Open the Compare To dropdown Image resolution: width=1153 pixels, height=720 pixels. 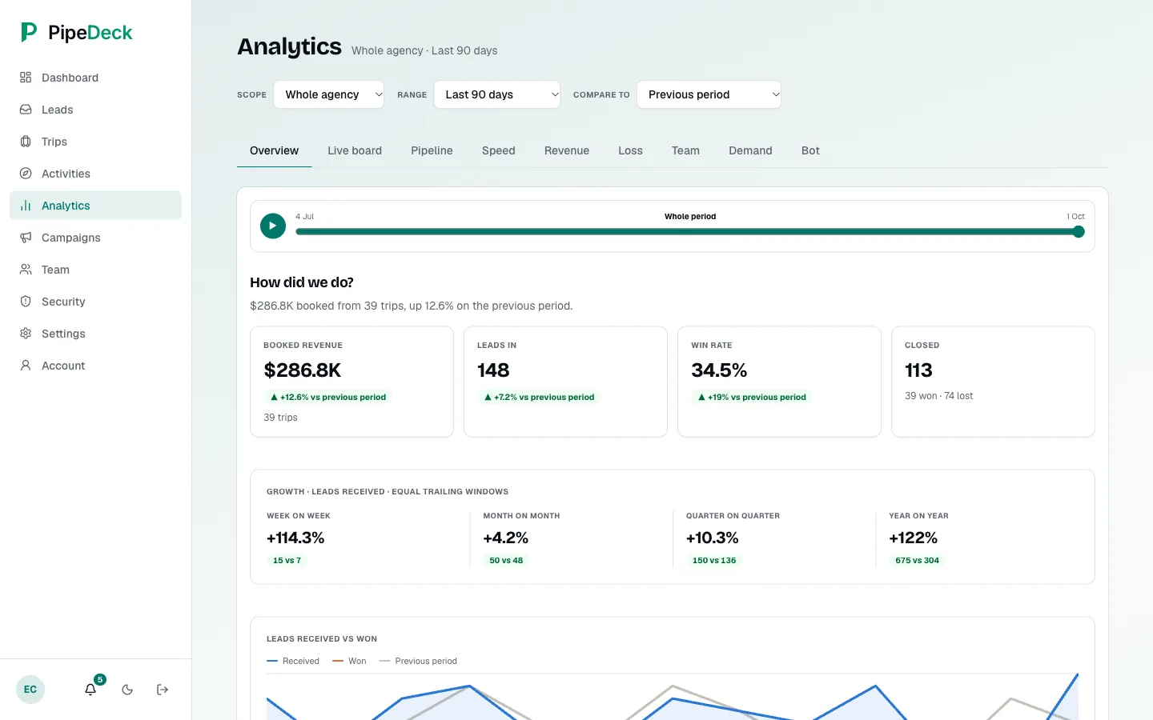click(709, 94)
